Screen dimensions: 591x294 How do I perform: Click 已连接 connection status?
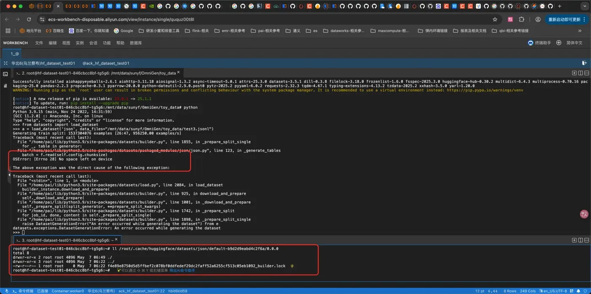pos(42,291)
